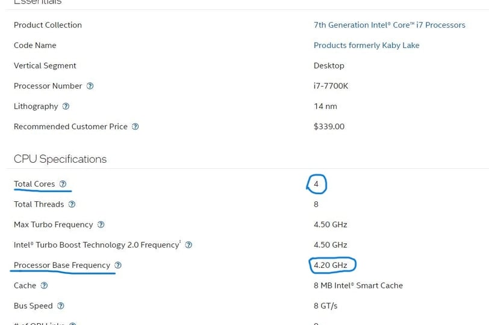Click the Total Cores label
Viewport: 489px width, 325px height.
pyautogui.click(x=34, y=184)
